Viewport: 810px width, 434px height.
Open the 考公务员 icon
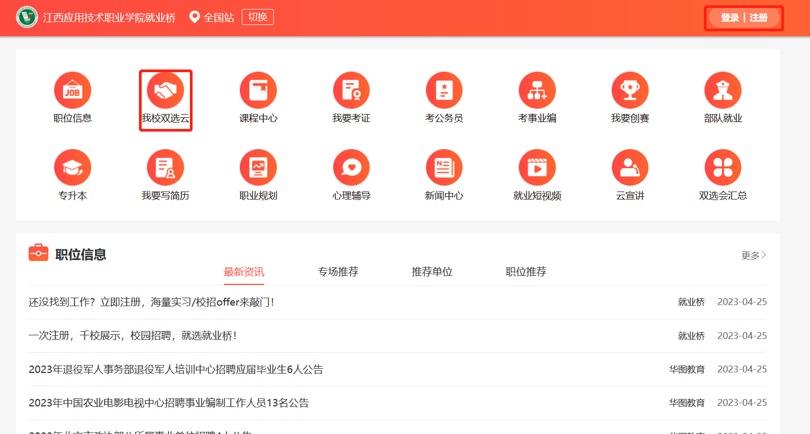(x=444, y=90)
